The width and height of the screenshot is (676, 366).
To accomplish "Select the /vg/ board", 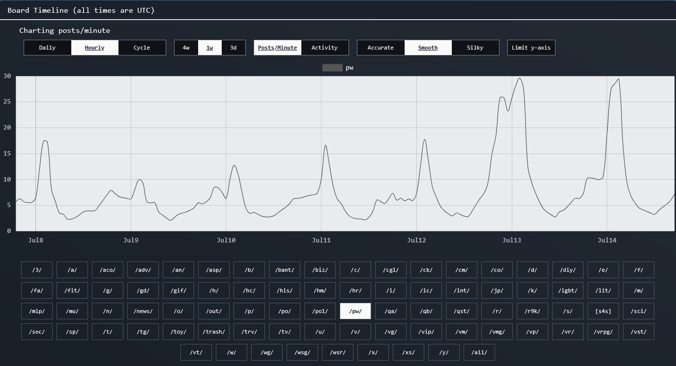I will tap(391, 332).
